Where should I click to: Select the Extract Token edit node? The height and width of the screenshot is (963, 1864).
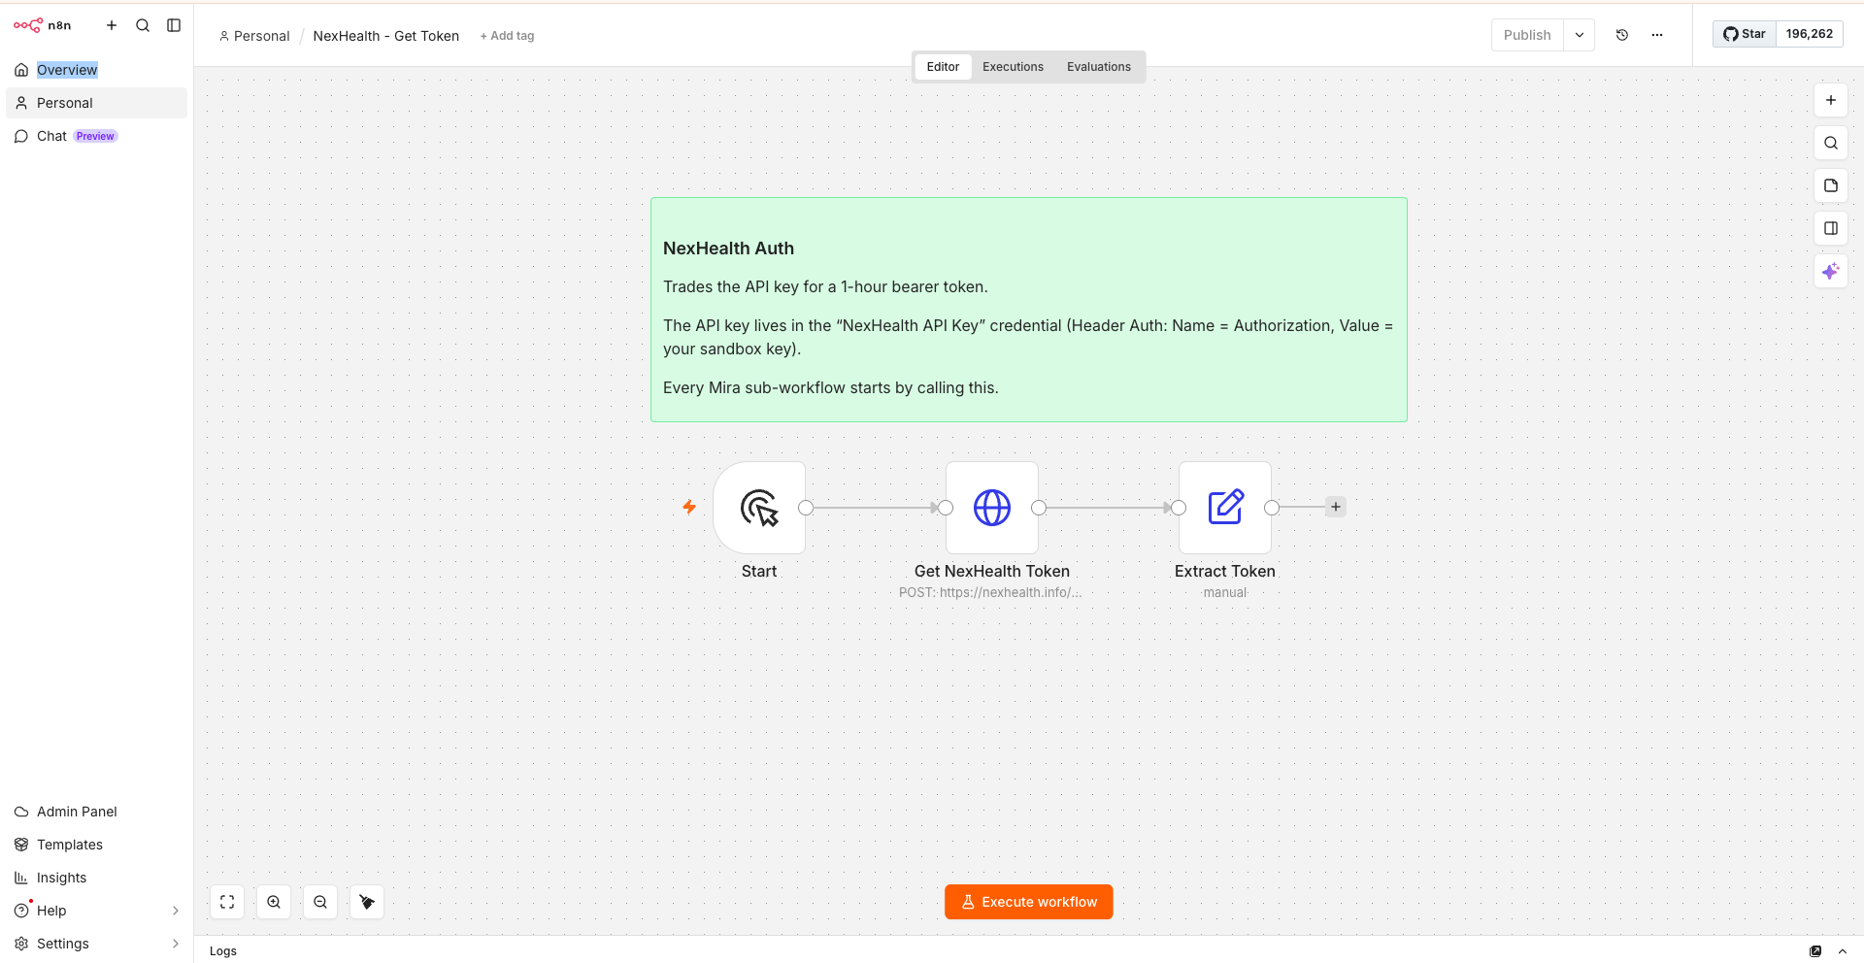click(1225, 508)
